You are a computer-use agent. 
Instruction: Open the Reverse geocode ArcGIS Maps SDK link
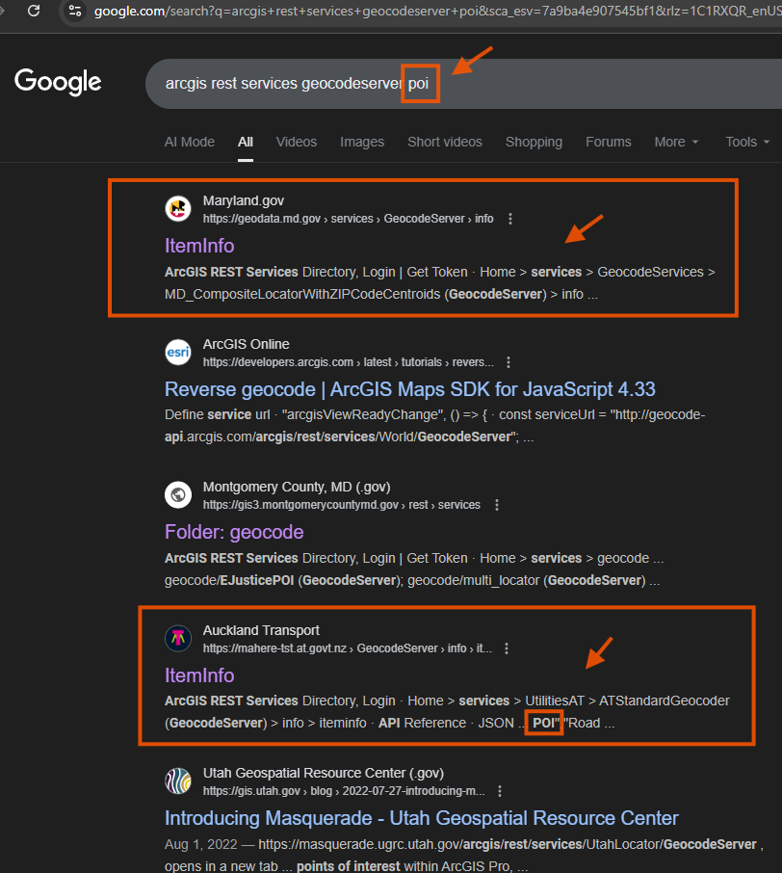409,389
